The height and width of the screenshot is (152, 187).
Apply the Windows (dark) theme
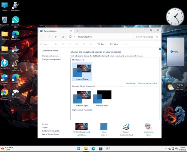click(102, 98)
